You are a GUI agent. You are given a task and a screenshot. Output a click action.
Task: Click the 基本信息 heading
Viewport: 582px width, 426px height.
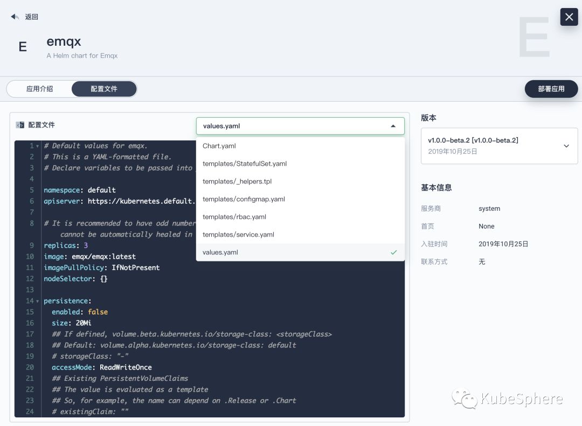(436, 188)
